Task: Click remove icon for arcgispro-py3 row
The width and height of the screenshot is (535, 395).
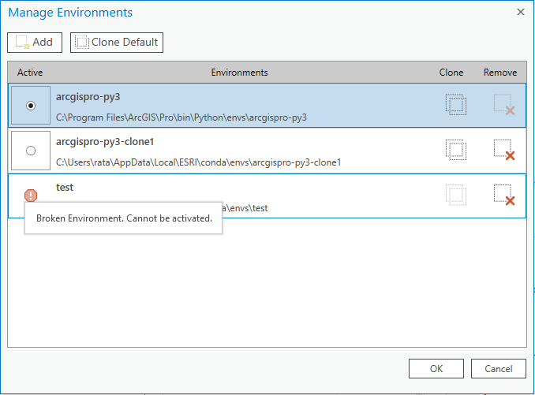Action: point(503,105)
